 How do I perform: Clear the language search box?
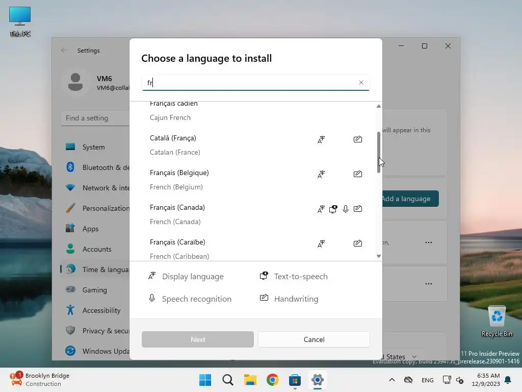click(x=361, y=82)
